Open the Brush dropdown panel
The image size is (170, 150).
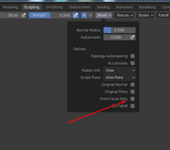coord(104,15)
